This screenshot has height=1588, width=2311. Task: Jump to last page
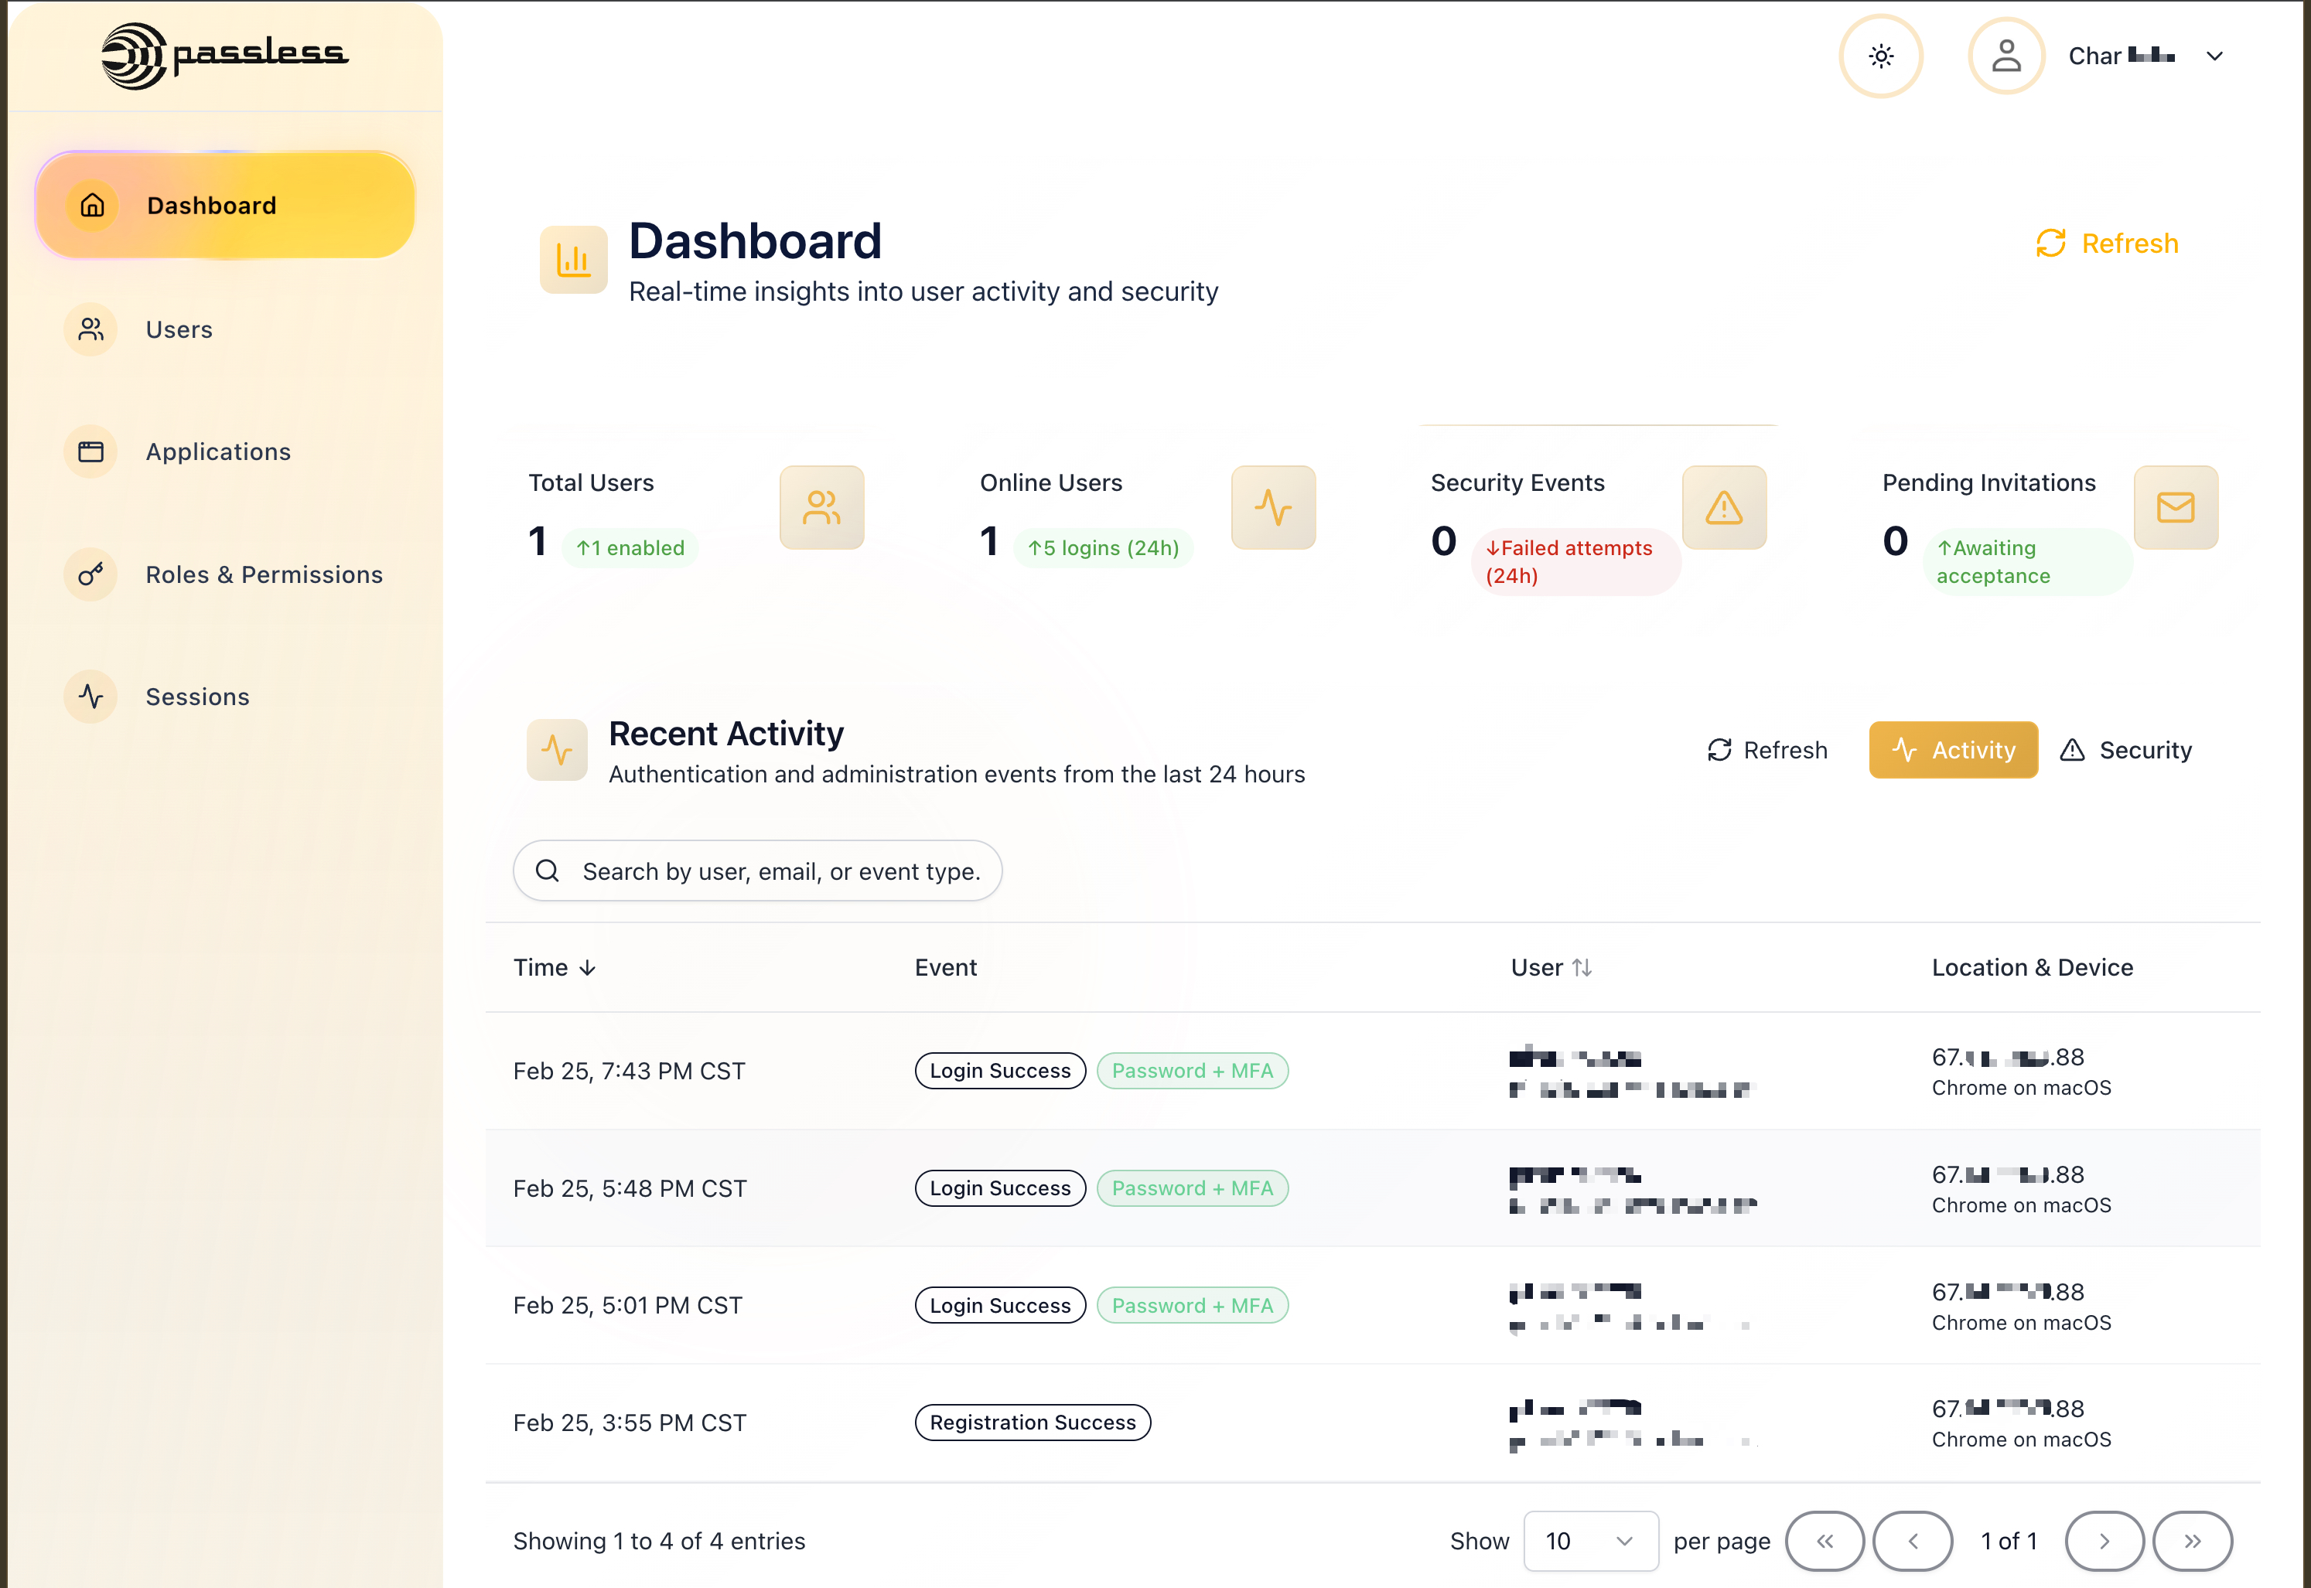tap(2192, 1542)
